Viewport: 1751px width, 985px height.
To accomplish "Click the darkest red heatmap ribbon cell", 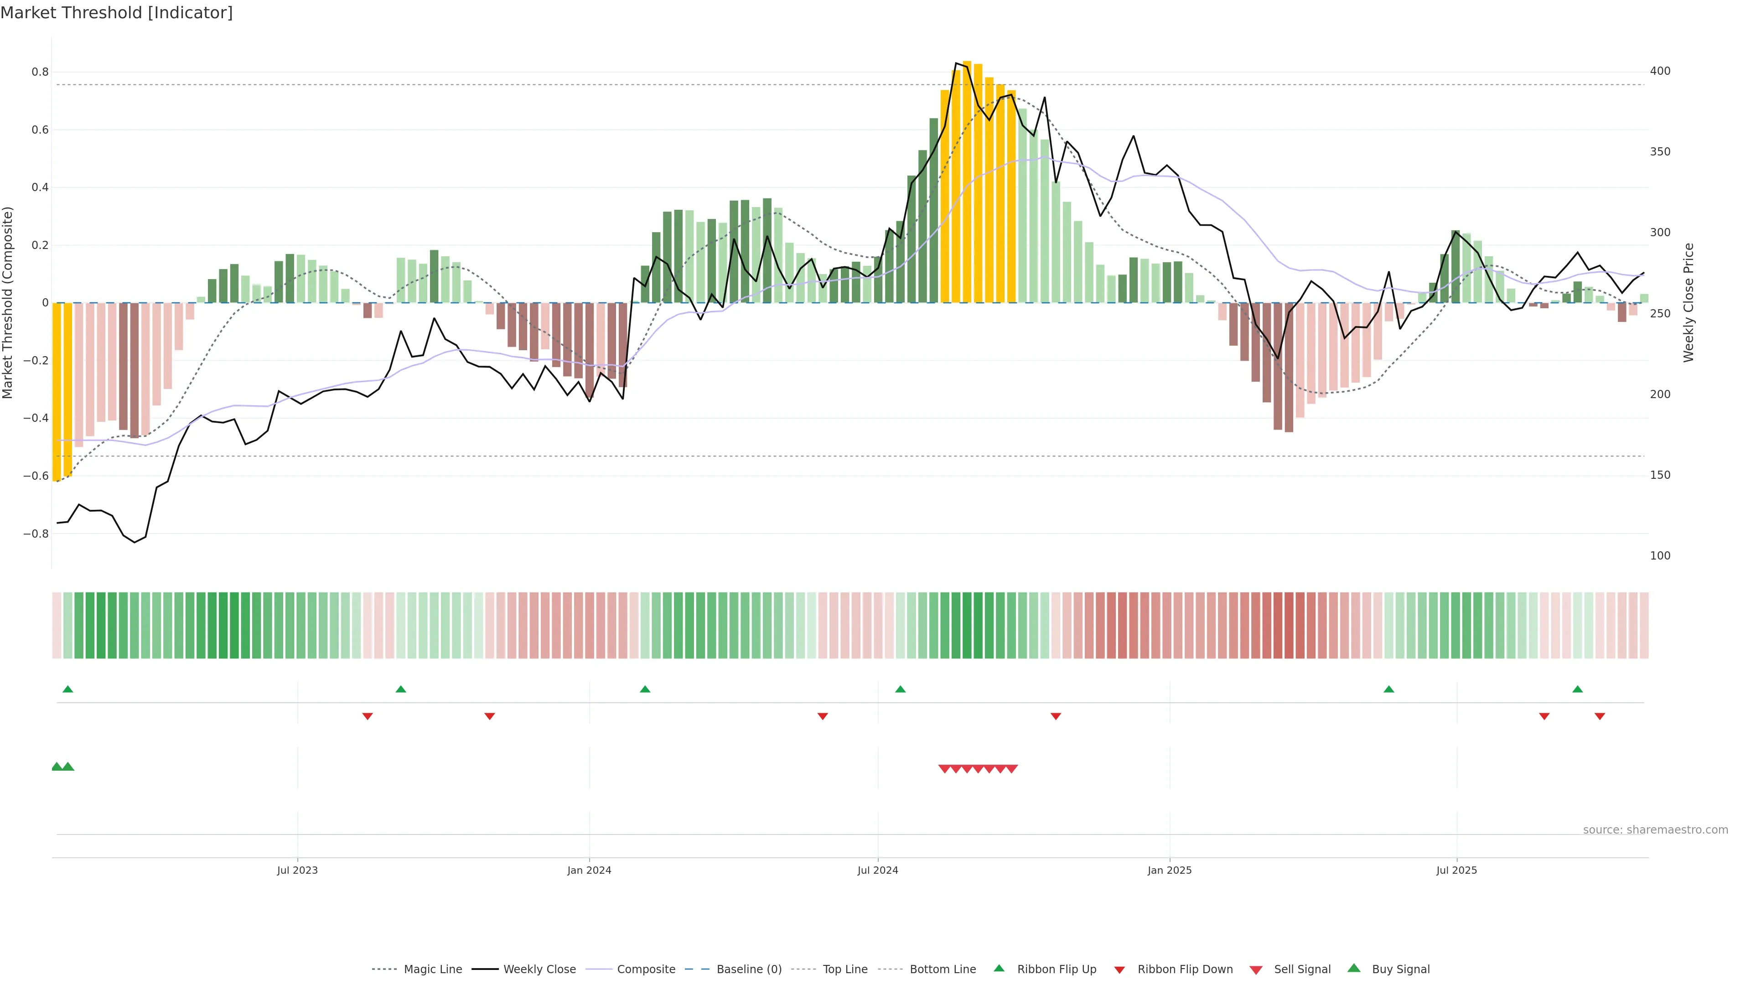I will tap(1289, 625).
